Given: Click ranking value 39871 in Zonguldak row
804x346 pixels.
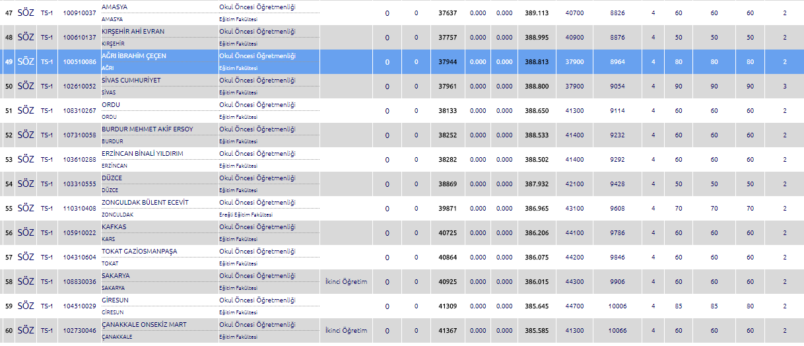Looking at the screenshot, I should click(x=448, y=209).
